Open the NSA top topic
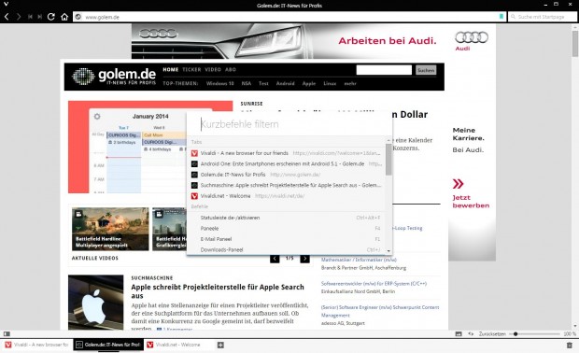Viewport: 579px width, 353px height. coord(247,83)
